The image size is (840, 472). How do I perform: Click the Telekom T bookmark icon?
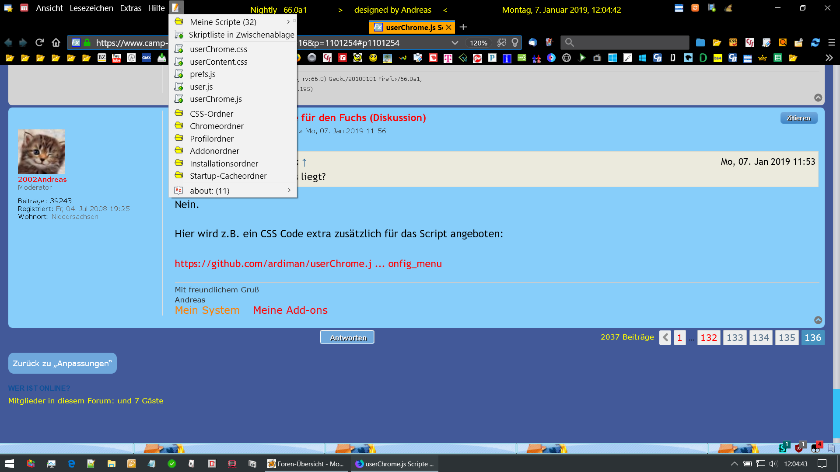tap(448, 58)
